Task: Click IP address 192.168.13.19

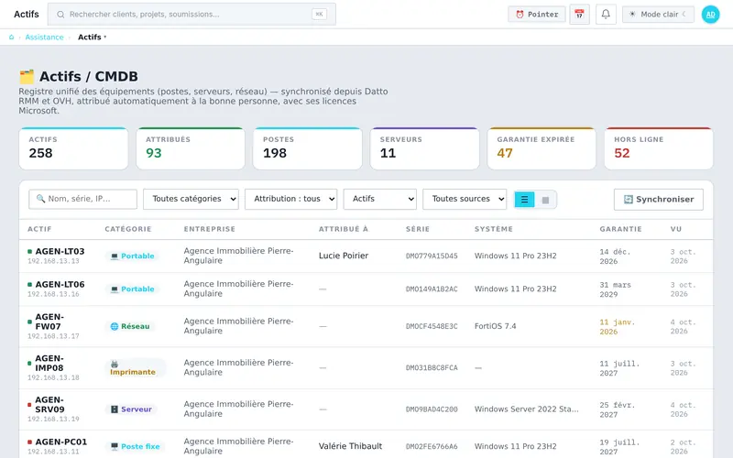Action: pos(53,420)
